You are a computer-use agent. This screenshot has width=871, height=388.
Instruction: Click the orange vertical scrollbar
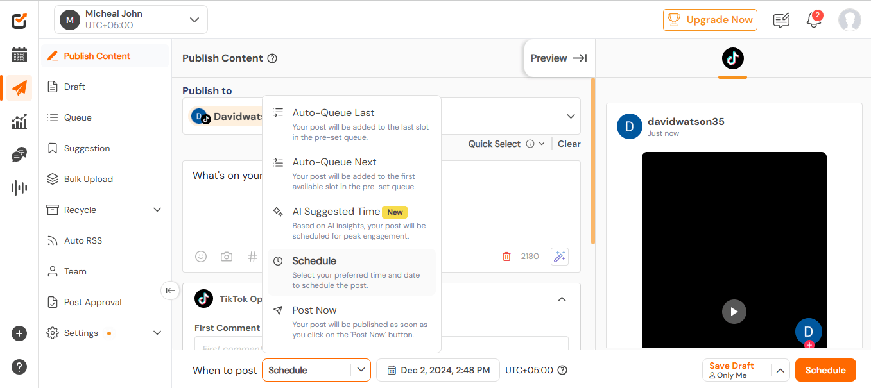coord(592,160)
